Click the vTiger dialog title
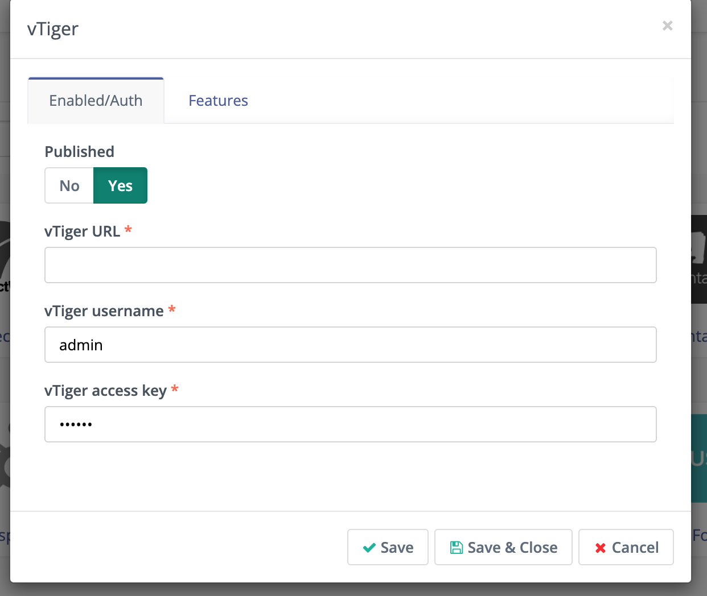Image resolution: width=707 pixels, height=596 pixels. pyautogui.click(x=53, y=29)
